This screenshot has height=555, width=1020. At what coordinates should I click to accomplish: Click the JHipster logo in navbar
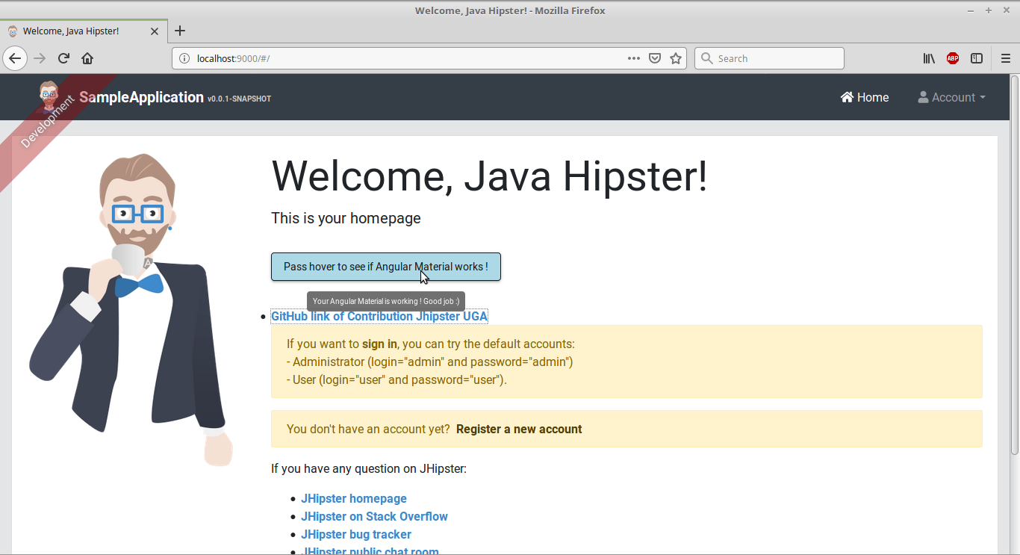(x=49, y=96)
